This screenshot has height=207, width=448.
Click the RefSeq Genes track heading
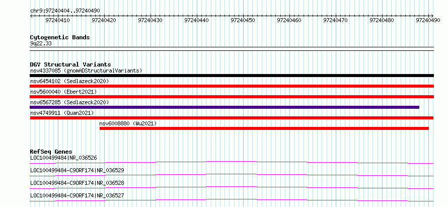(x=51, y=152)
